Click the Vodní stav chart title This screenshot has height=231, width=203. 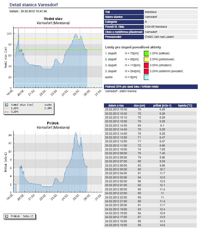[x=53, y=19]
